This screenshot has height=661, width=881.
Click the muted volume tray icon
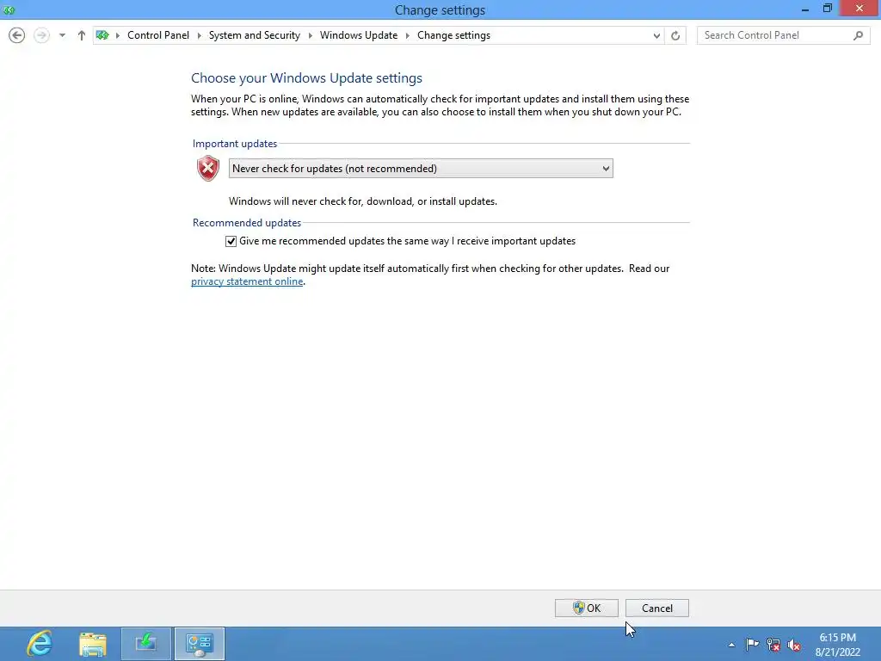point(794,645)
